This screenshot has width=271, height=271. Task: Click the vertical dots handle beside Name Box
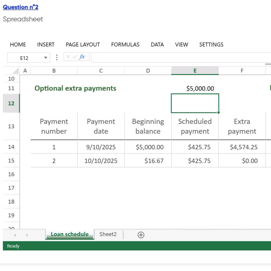[57, 57]
